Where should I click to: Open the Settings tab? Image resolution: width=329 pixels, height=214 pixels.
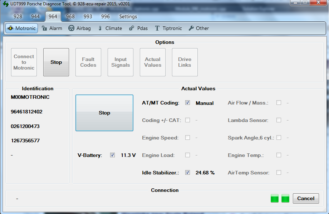tap(128, 16)
